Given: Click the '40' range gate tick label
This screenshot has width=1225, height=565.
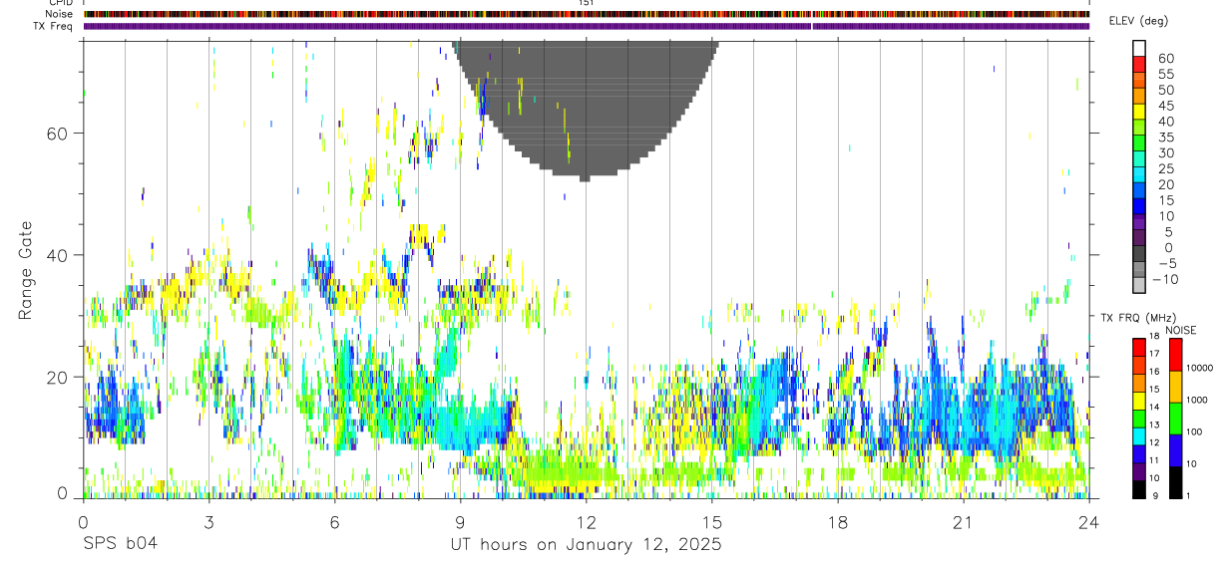Looking at the screenshot, I should 55,255.
